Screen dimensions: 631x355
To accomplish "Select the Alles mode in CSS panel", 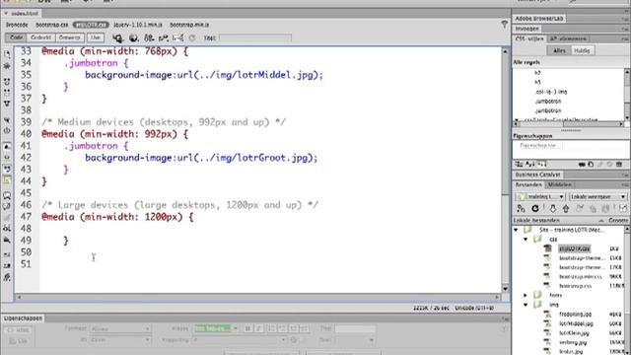I will point(559,50).
